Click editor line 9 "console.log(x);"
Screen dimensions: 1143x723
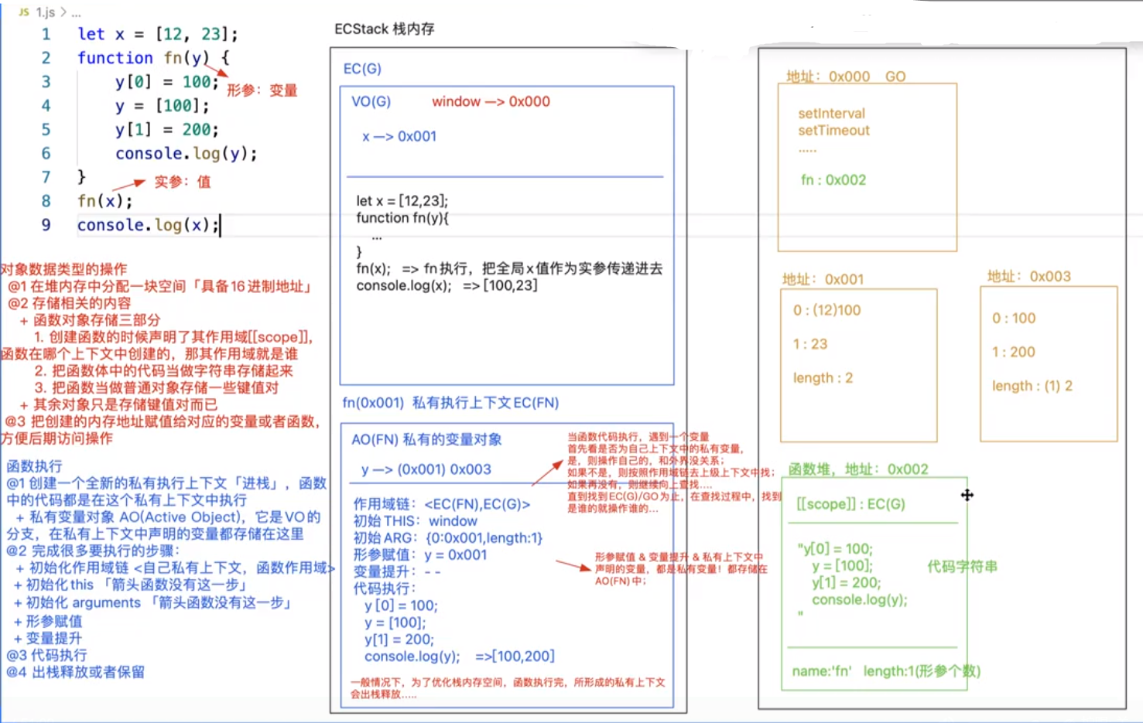[x=148, y=225]
